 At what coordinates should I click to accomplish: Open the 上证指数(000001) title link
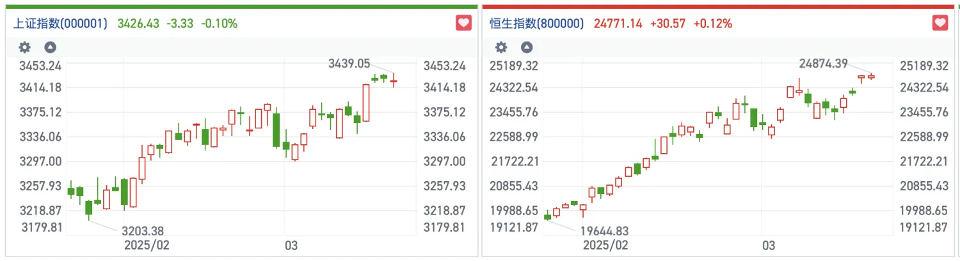60,24
